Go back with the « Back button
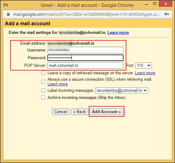 point(79,112)
